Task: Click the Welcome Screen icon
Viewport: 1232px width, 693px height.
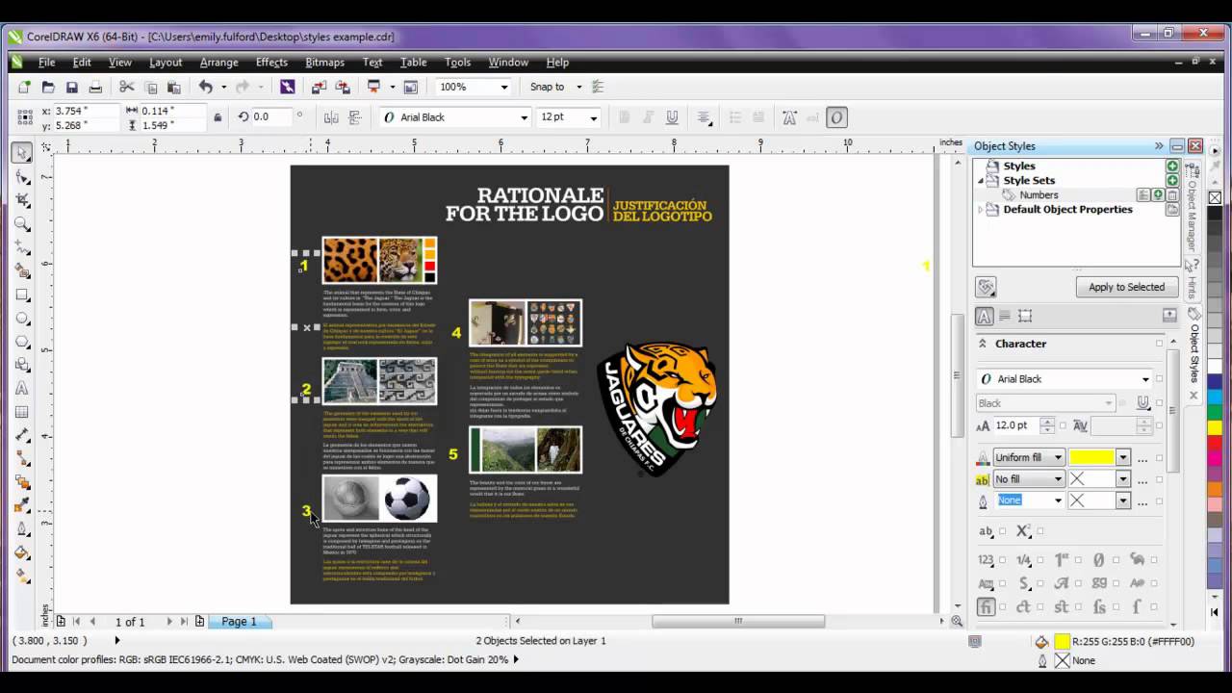Action: pos(410,87)
